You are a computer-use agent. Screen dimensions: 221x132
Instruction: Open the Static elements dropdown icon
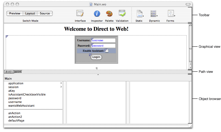pyautogui.click(x=140, y=14)
